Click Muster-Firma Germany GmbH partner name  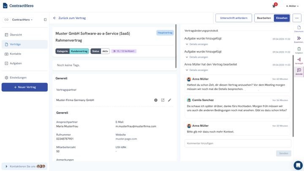click(x=75, y=100)
